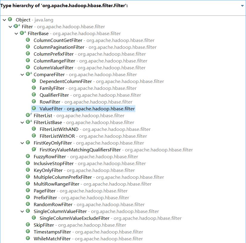Collapse the CompareFilter node chevron
Image resolution: width=246 pixels, height=243 pixels.
[x=22, y=75]
